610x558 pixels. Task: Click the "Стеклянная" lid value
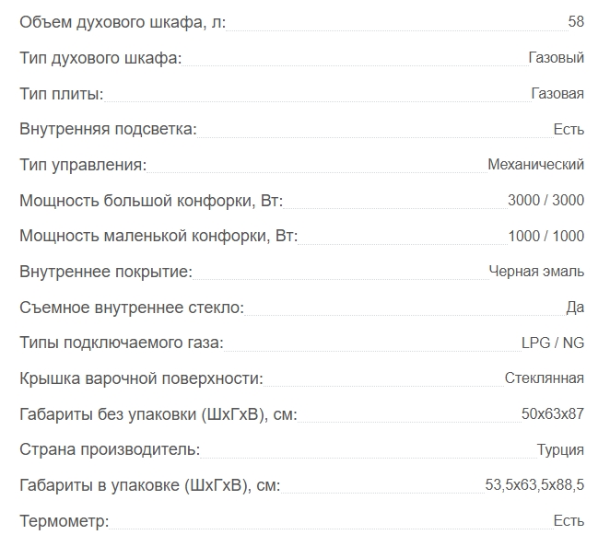click(x=544, y=378)
